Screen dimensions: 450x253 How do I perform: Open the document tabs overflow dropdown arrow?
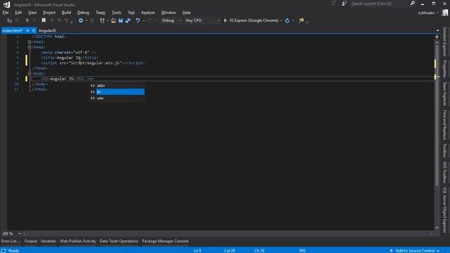pyautogui.click(x=437, y=30)
